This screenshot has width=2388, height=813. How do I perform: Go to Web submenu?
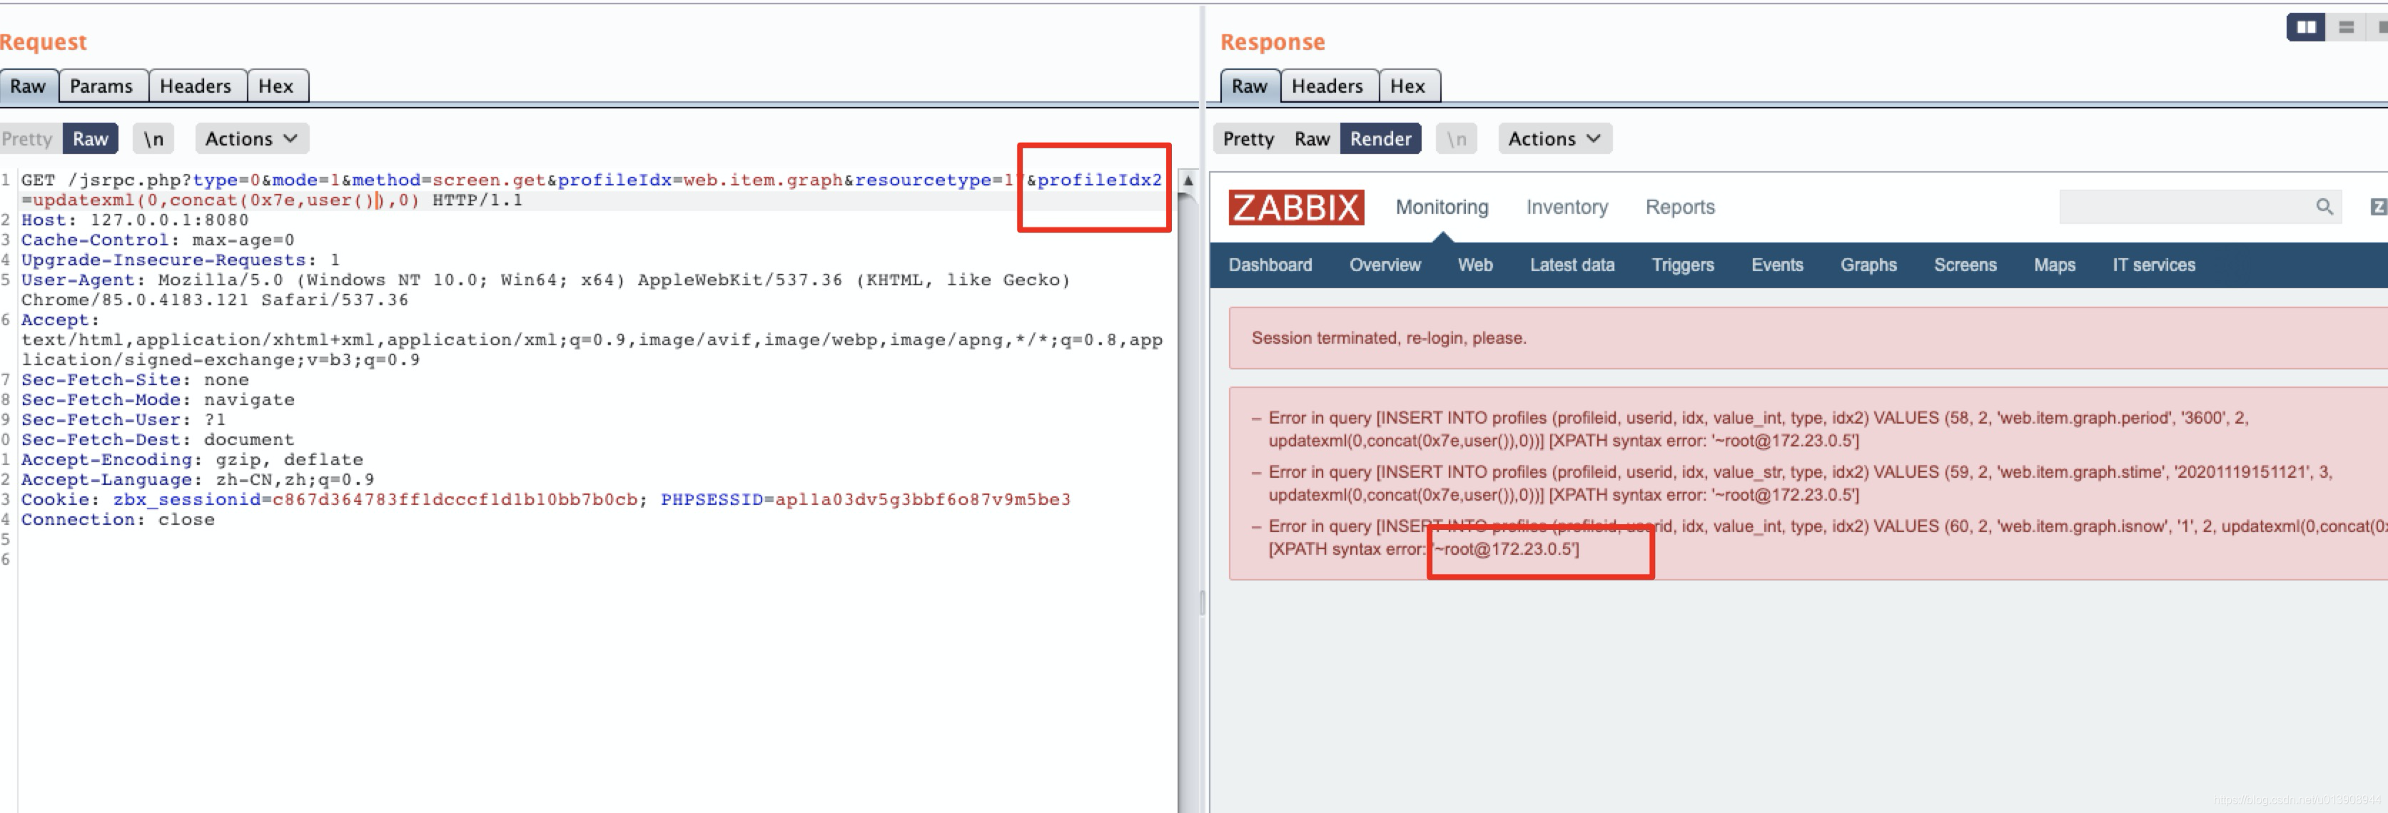[1475, 265]
